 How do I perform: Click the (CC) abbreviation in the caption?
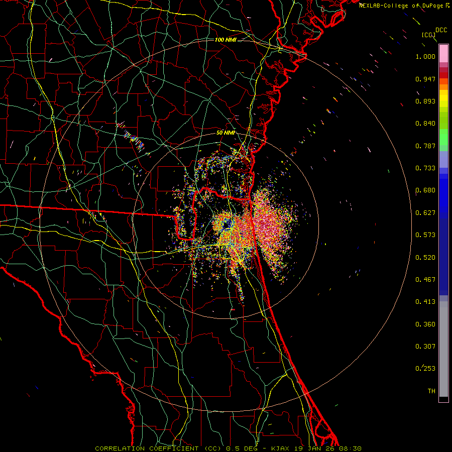(212, 448)
